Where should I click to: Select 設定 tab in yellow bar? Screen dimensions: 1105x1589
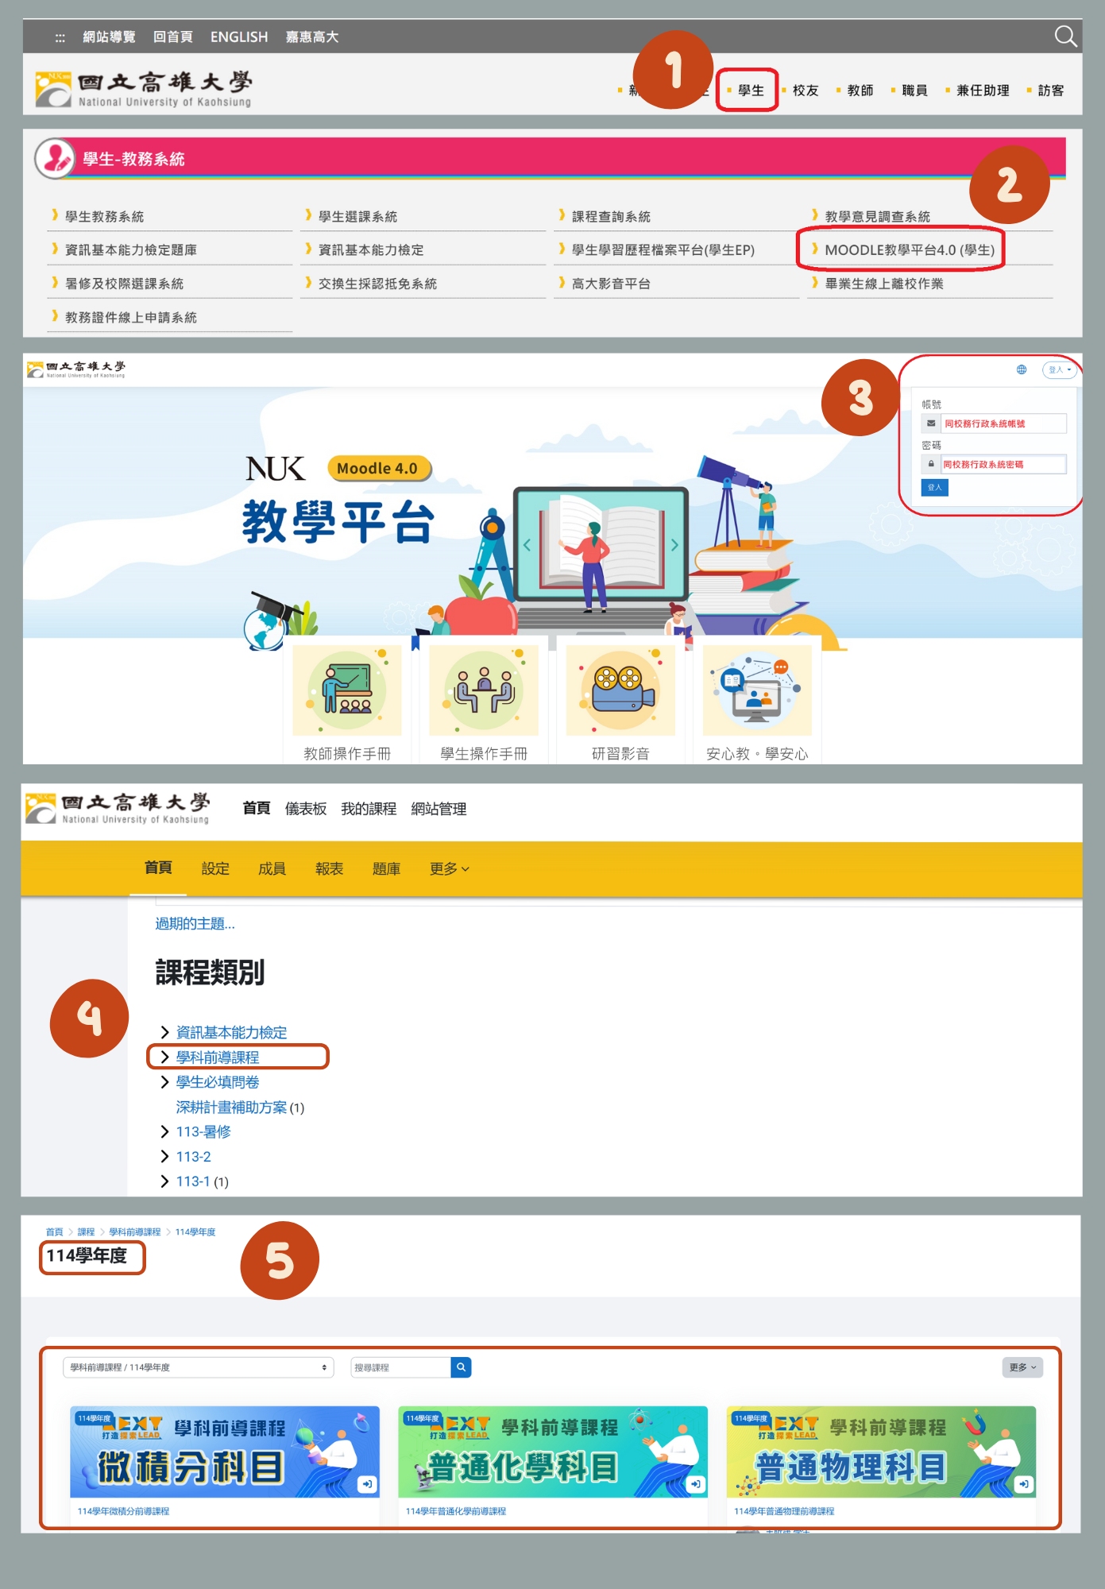click(x=215, y=868)
